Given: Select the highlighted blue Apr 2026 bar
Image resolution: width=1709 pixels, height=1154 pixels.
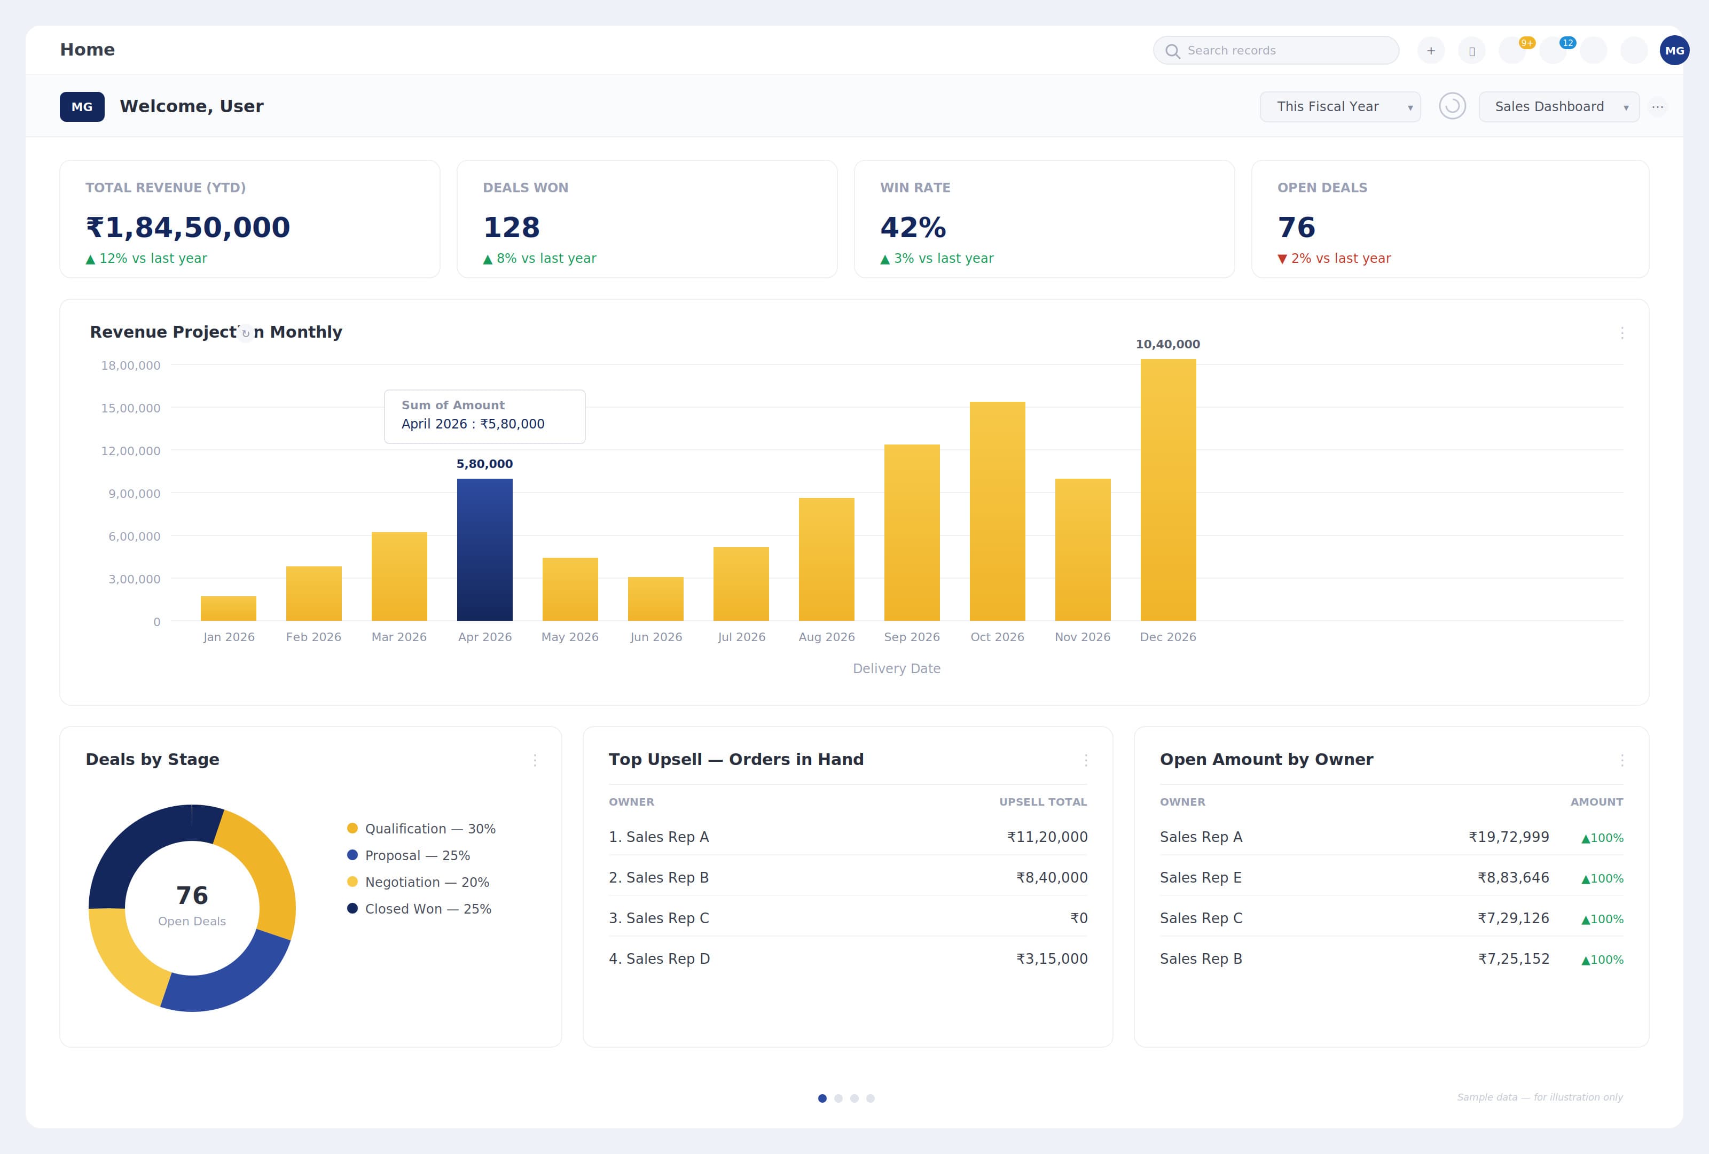Looking at the screenshot, I should [484, 550].
